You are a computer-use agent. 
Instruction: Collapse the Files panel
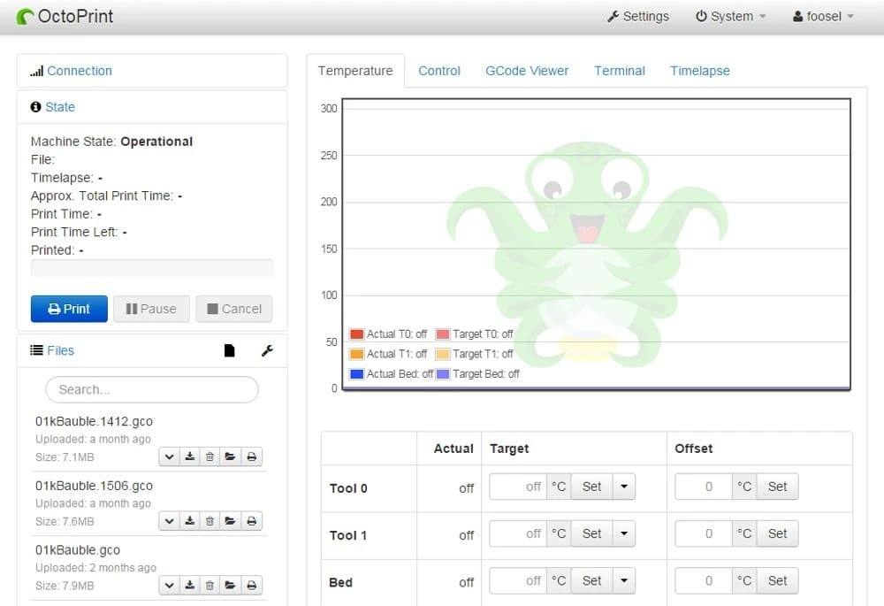tap(60, 350)
